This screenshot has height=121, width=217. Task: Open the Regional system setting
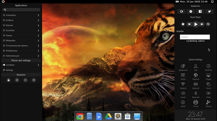click(196, 77)
